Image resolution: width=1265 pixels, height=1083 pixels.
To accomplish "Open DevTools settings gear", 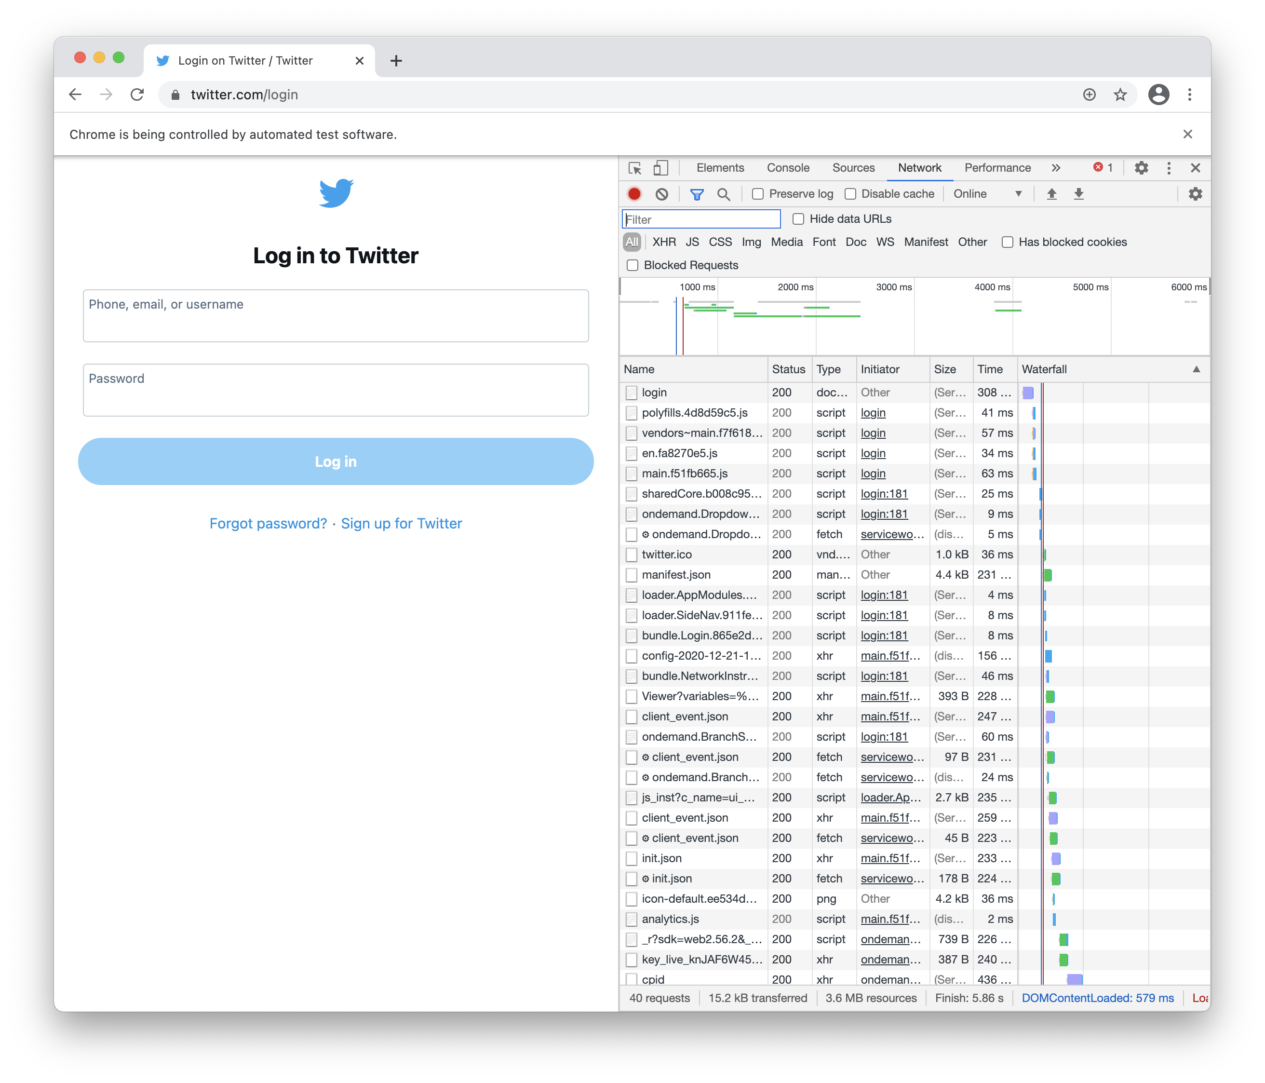I will coord(1141,168).
